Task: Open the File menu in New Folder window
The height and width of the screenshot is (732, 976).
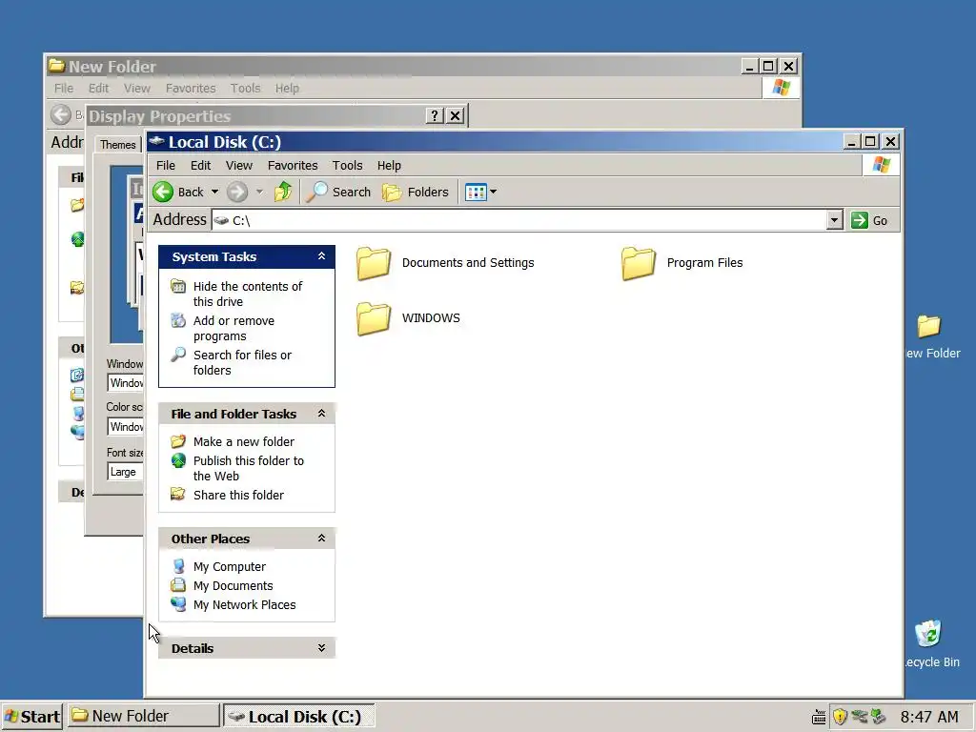Action: tap(64, 89)
